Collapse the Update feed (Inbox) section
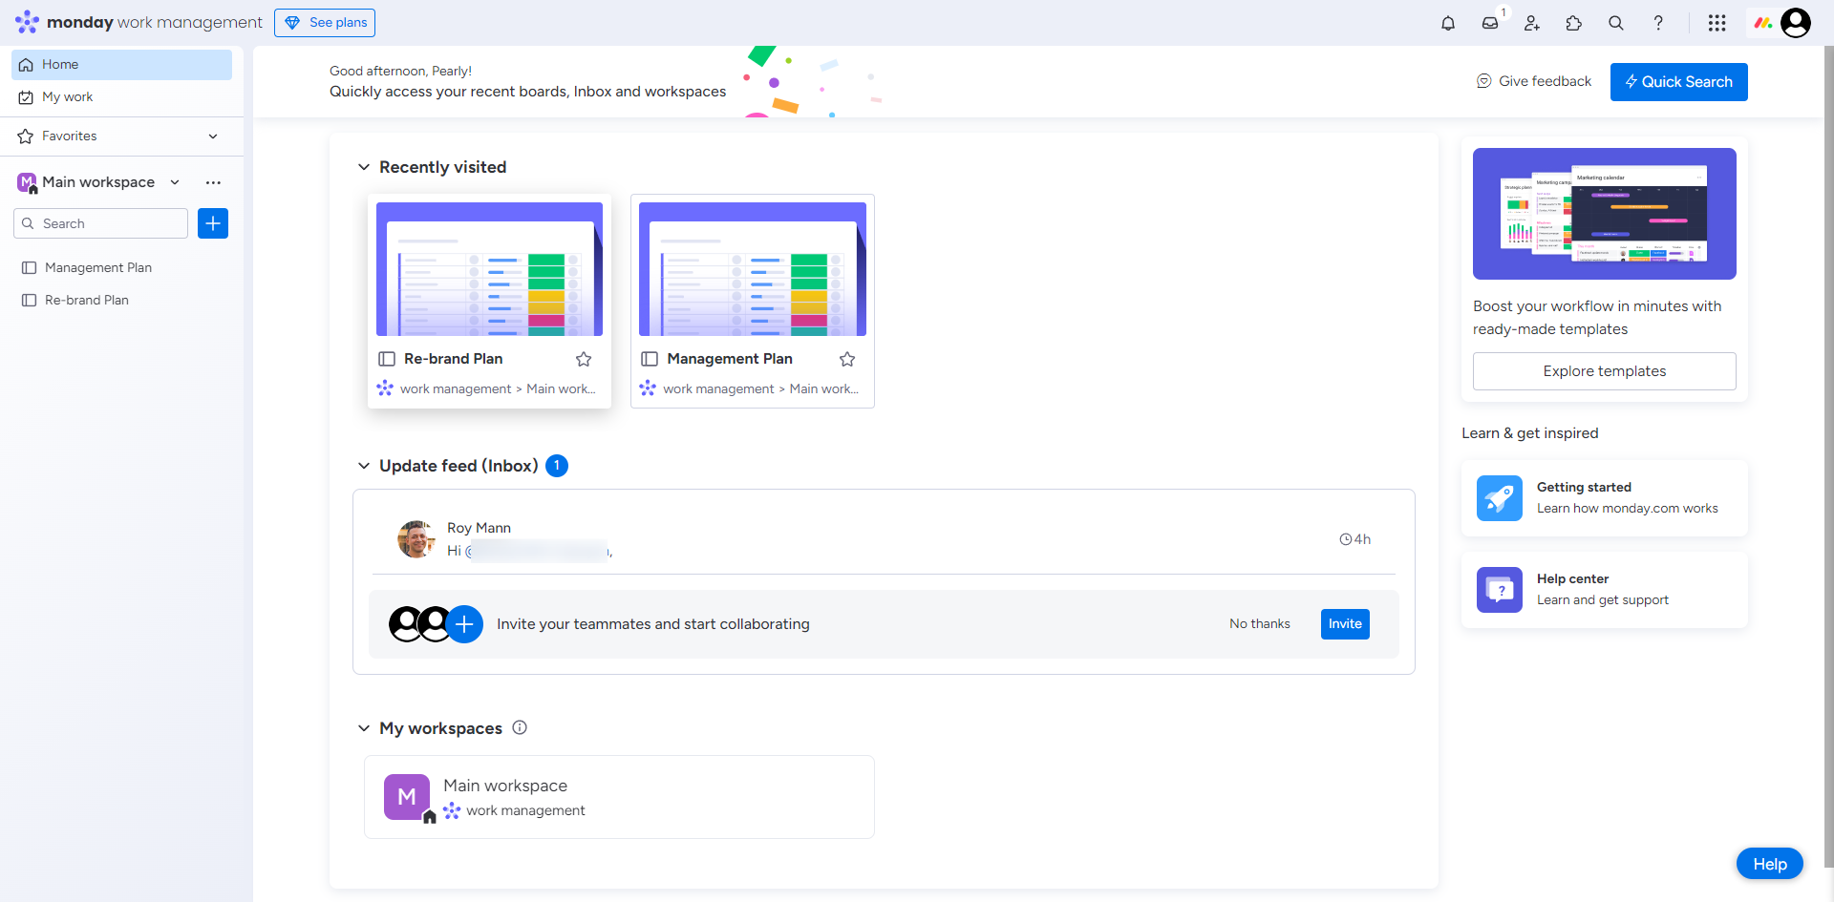 tap(364, 466)
